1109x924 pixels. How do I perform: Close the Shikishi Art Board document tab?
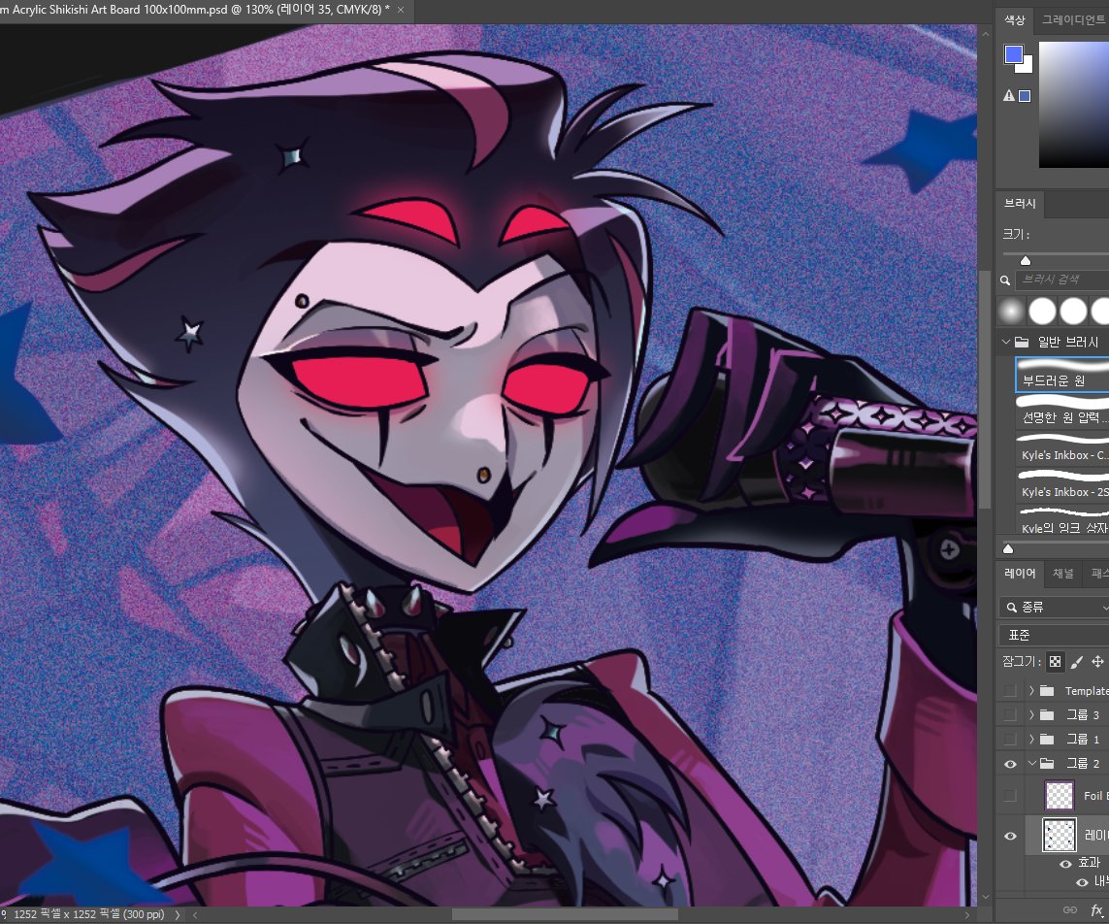401,10
